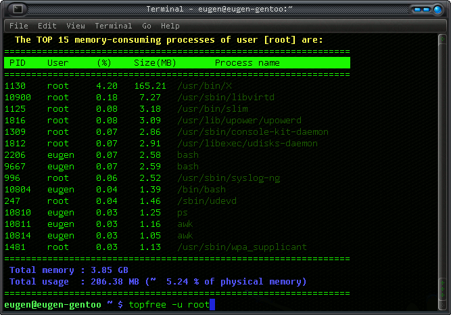This screenshot has width=451, height=315.
Task: Click PID 10814 for awk
Action: pos(18,236)
